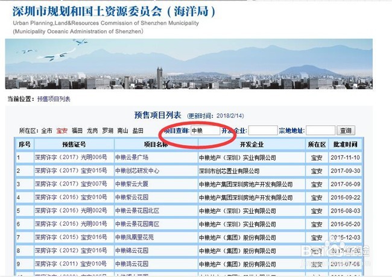The height and width of the screenshot is (277, 392).
Task: Click approval date 2016-09-22
Action: click(x=345, y=197)
